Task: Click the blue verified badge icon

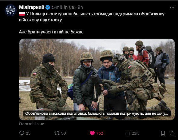Action: tap(48, 7)
